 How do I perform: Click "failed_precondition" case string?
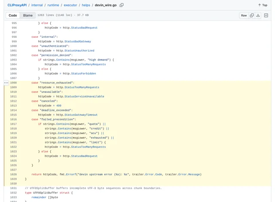[58, 119]
